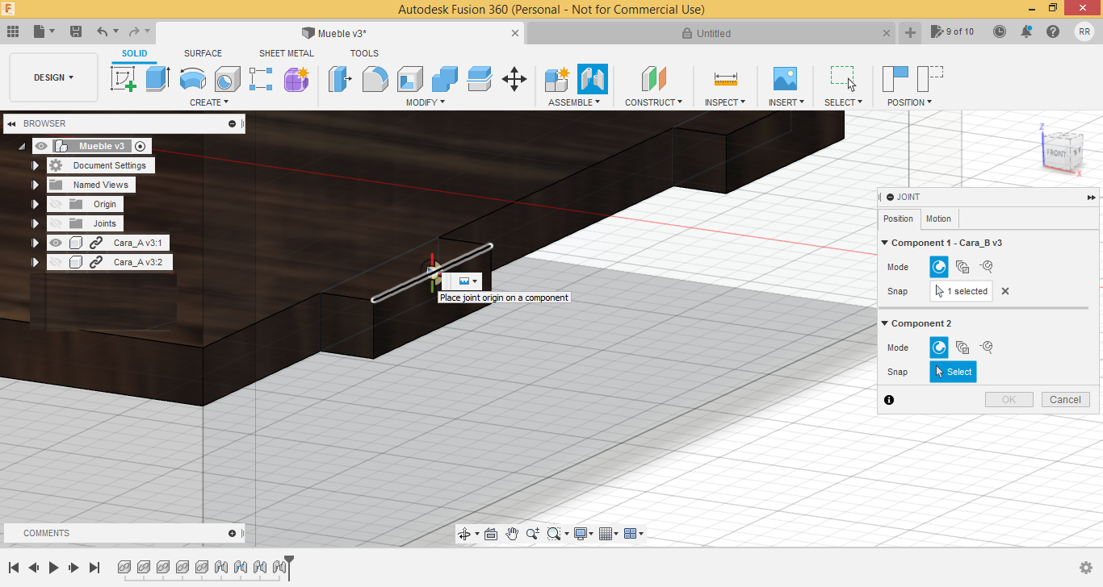
Task: Open the INSPECT dropdown menu
Action: click(725, 102)
